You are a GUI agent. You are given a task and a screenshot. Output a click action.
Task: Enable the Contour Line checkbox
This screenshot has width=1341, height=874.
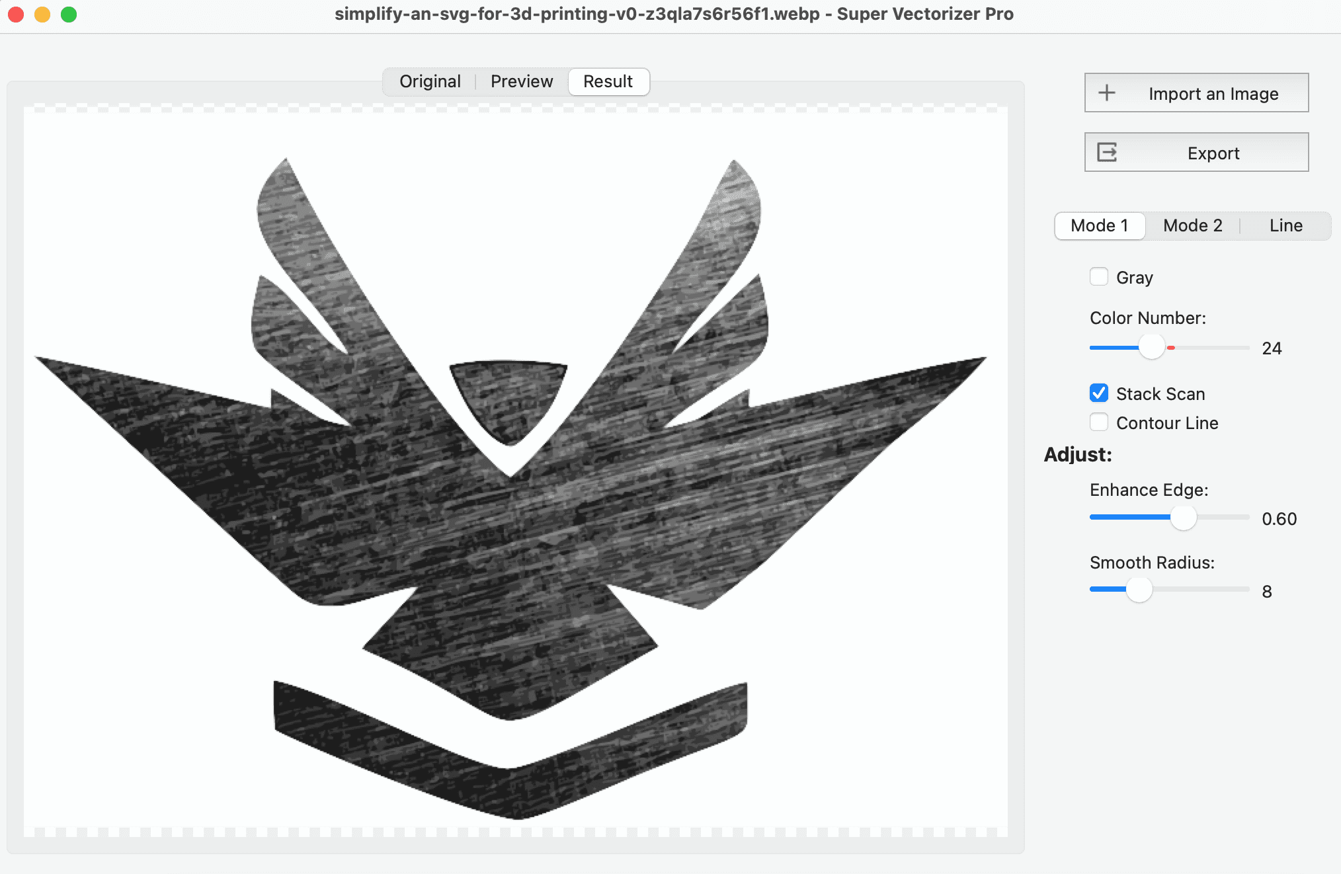(x=1099, y=422)
